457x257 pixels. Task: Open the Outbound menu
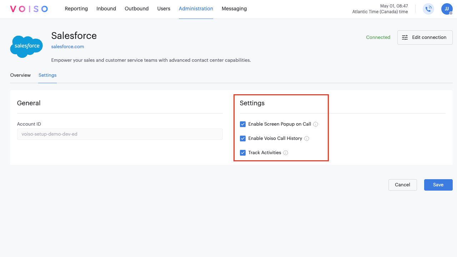137,9
